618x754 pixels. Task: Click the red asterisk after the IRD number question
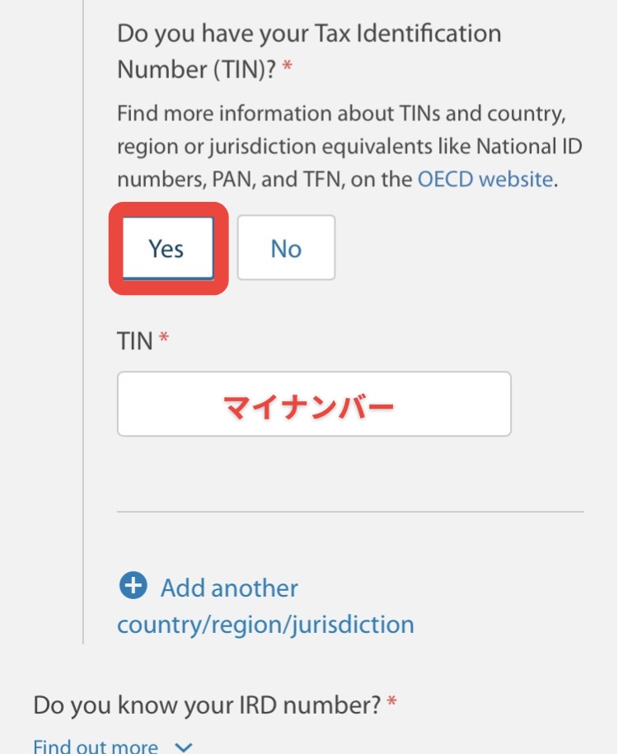pyautogui.click(x=391, y=703)
